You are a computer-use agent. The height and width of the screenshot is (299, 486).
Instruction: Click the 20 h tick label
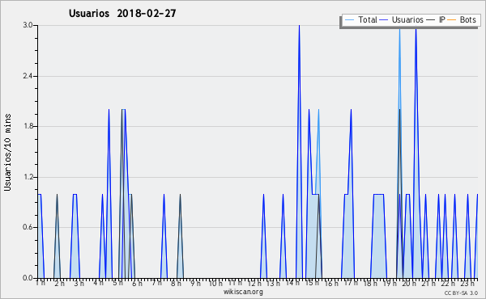[409, 283]
